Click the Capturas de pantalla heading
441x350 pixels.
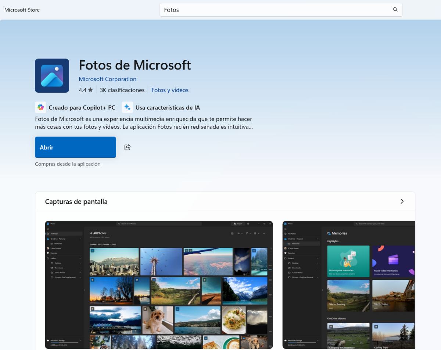[x=76, y=201]
